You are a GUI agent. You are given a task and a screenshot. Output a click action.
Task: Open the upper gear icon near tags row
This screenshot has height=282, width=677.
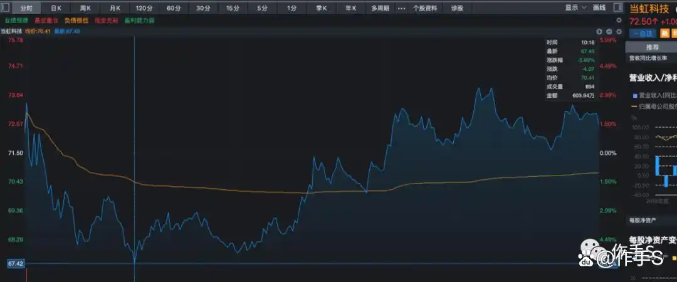[x=618, y=21]
